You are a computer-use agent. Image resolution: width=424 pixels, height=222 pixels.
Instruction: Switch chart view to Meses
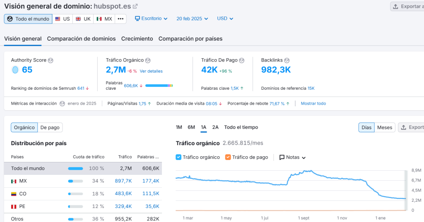pos(384,127)
